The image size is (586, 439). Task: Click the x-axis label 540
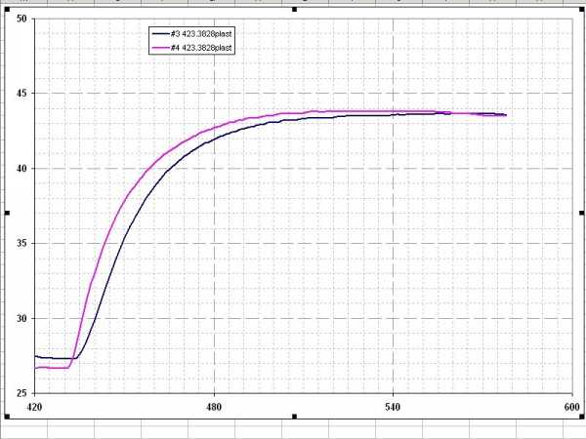(393, 407)
